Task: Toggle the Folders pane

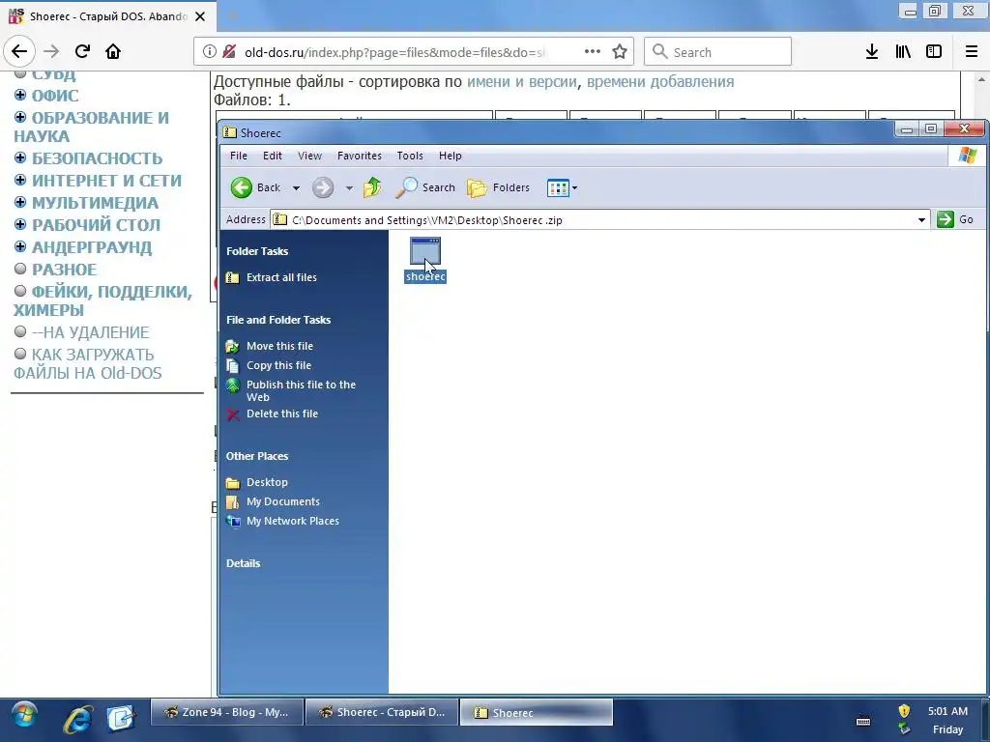Action: click(498, 187)
